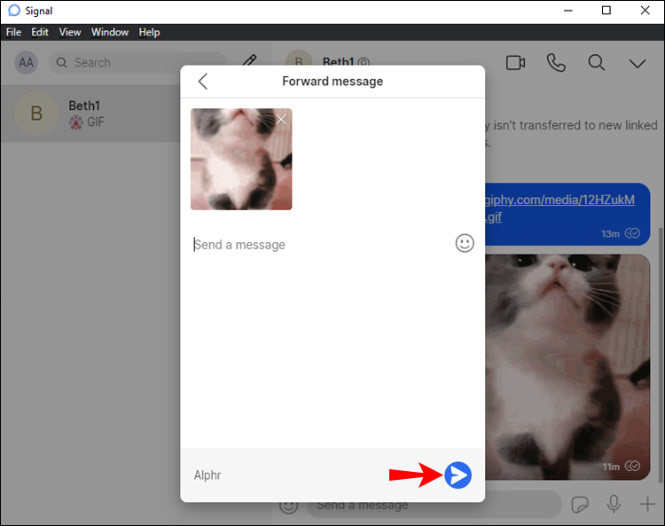Click the sidebar Search box
The width and height of the screenshot is (665, 526).
[137, 63]
